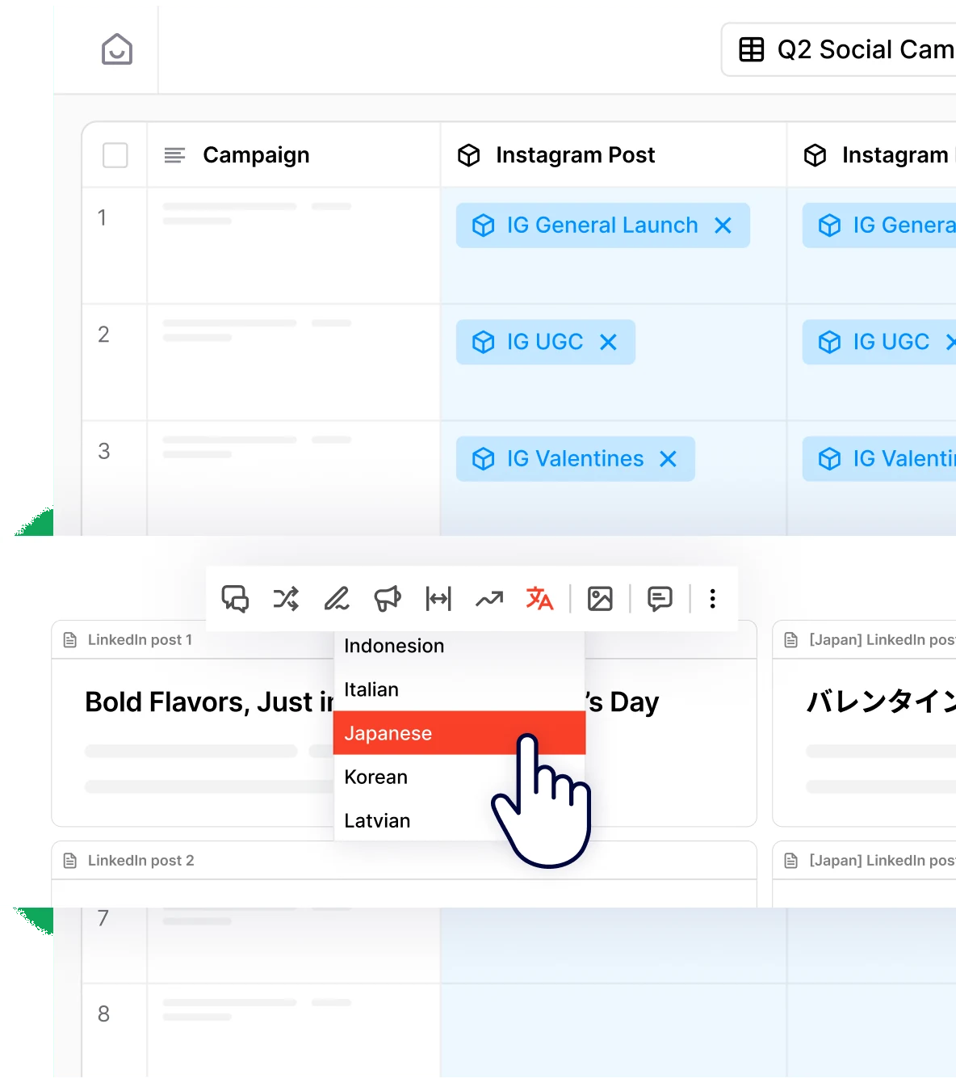This screenshot has height=1083, width=956.
Task: Remove the IG UGC tag in Instagram Post
Action: [x=609, y=343]
